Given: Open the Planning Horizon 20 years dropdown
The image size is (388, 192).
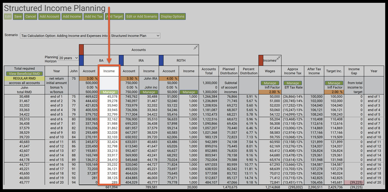Looking at the screenshot, I should point(68,58).
